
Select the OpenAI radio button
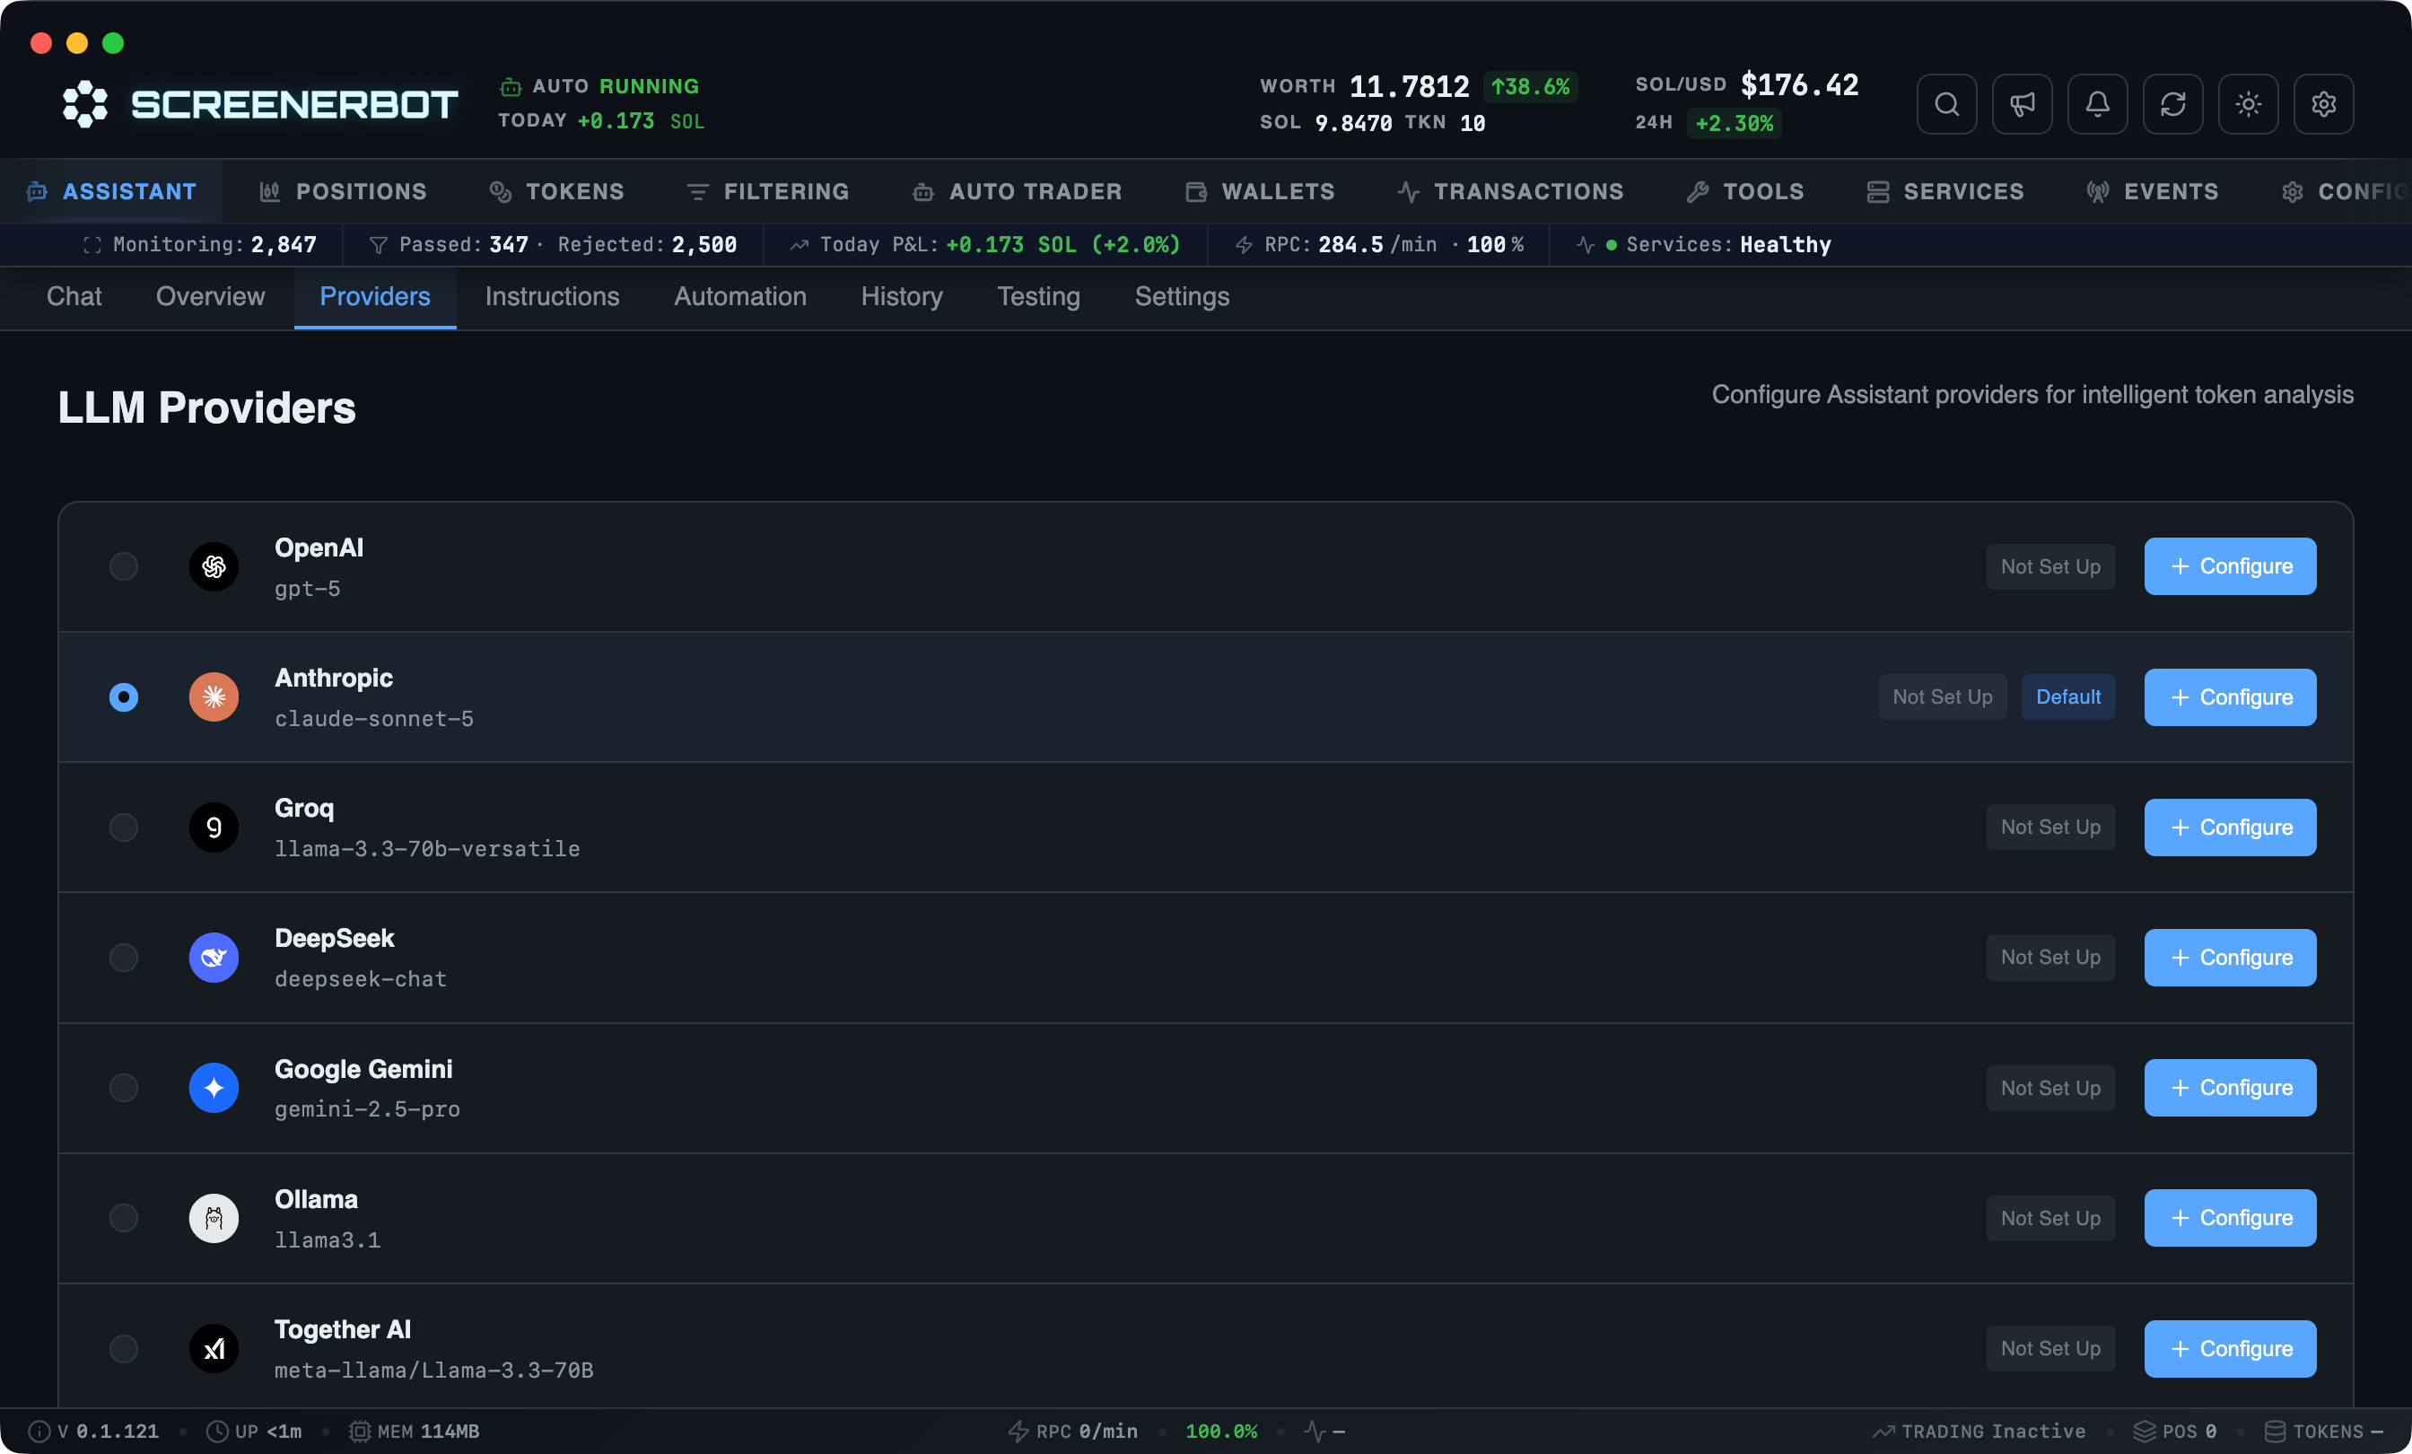pyautogui.click(x=123, y=567)
